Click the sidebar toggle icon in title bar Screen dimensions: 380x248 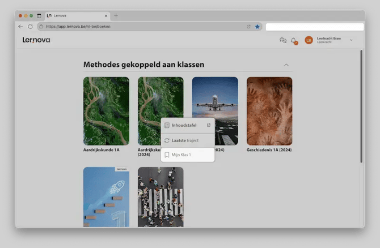point(39,15)
